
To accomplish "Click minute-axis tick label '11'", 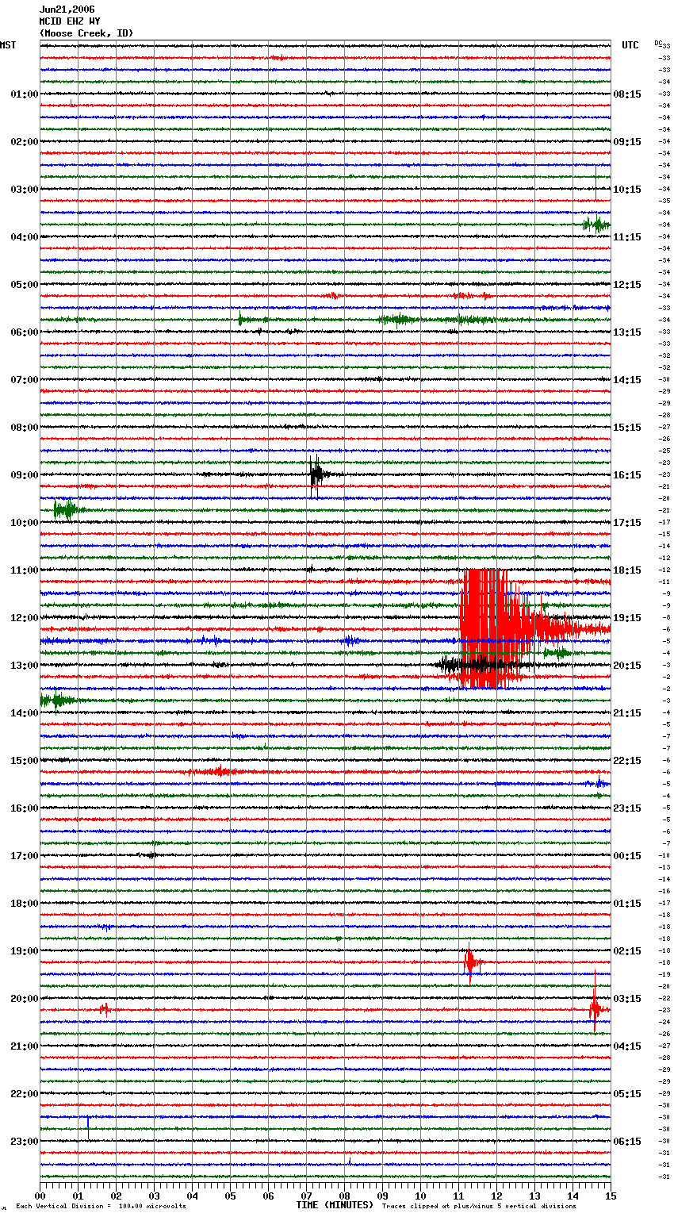I will click(x=458, y=1196).
